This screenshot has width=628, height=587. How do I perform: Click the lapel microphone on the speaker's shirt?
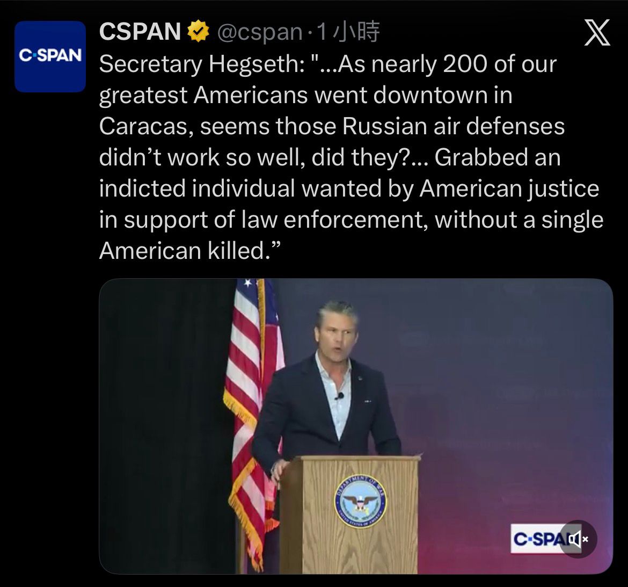point(339,396)
